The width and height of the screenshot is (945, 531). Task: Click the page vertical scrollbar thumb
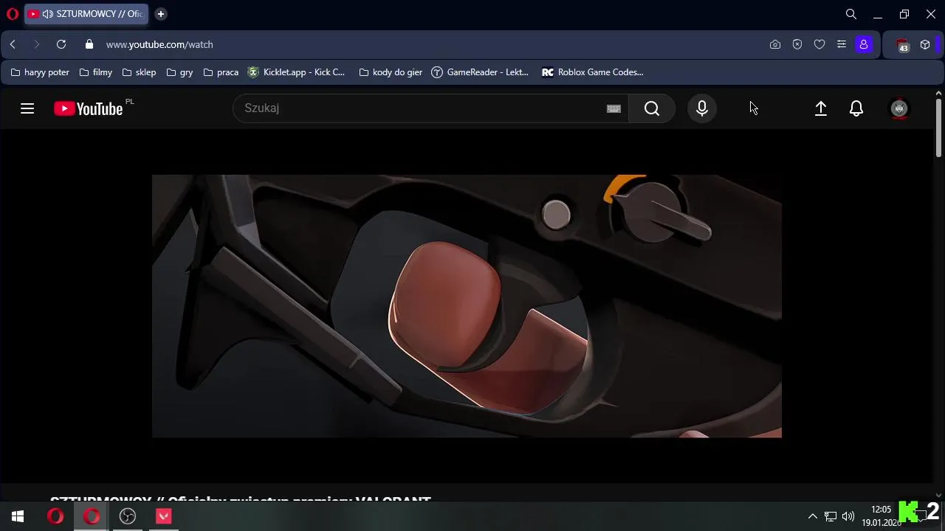pyautogui.click(x=939, y=127)
